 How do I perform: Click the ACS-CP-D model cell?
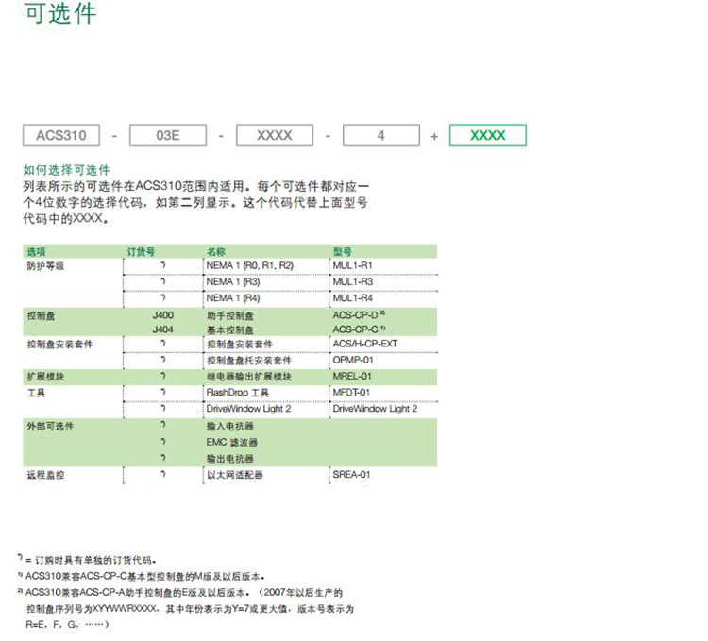[x=359, y=315]
